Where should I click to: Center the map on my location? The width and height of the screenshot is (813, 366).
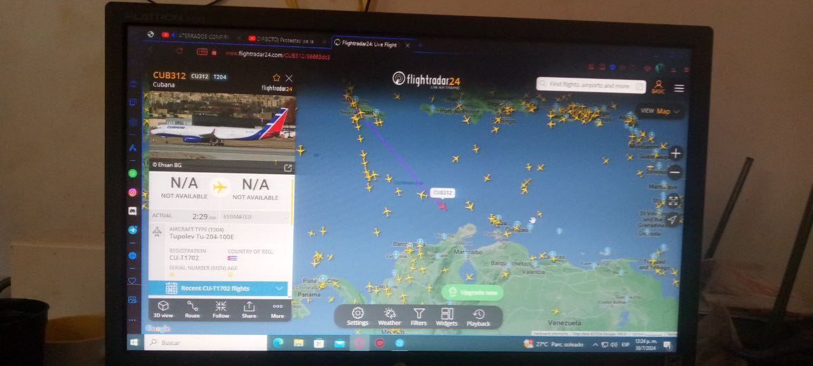coord(672,220)
